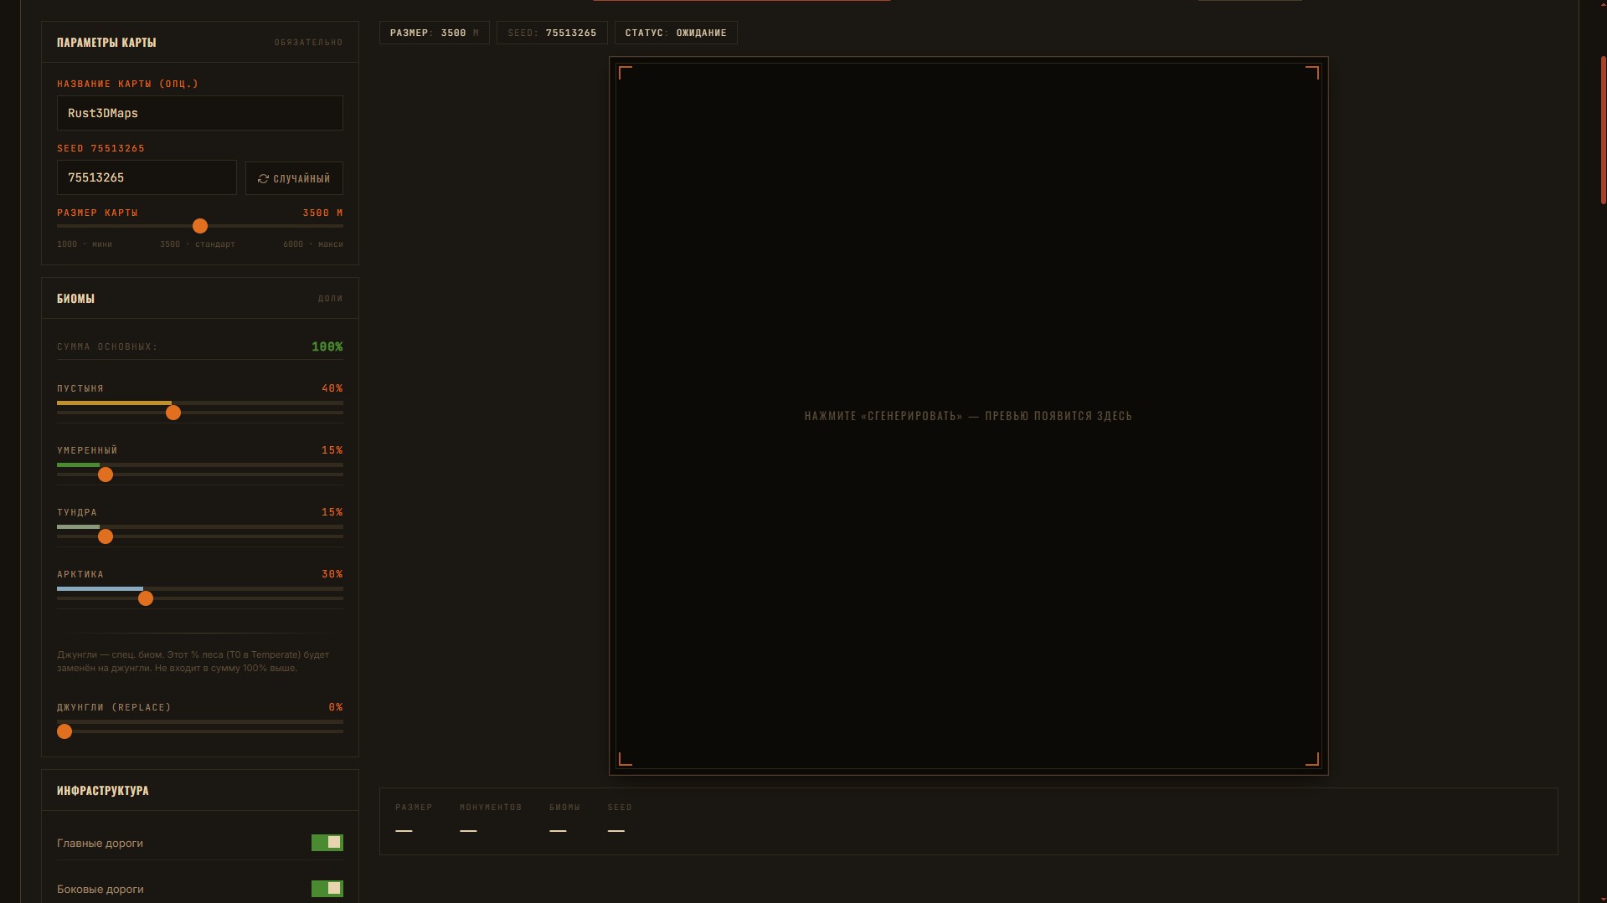Click the 1000 · мини size label
This screenshot has height=903, width=1607.
(x=85, y=244)
